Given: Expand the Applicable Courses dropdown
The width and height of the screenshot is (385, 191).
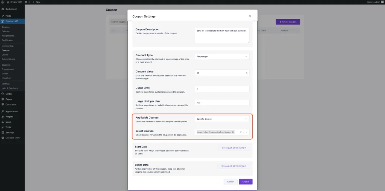Looking at the screenshot, I should 222,119.
